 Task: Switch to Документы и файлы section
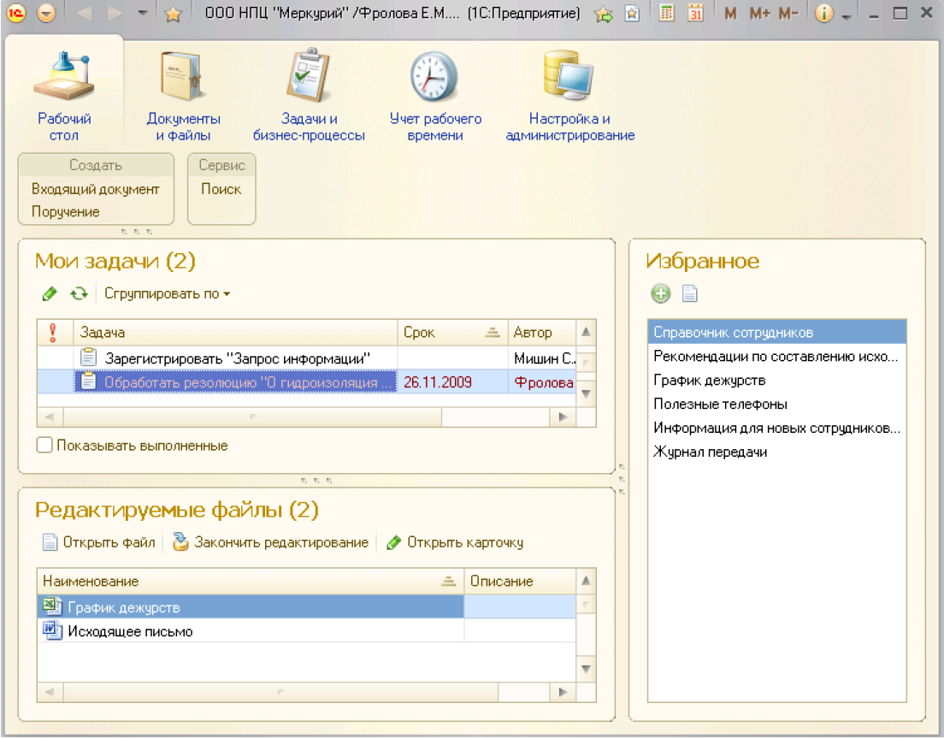184,97
